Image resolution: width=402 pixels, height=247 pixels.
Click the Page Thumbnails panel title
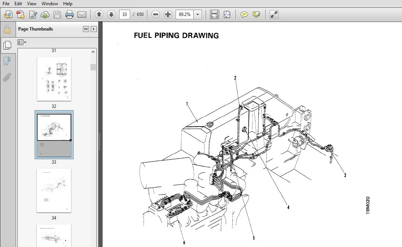click(35, 29)
